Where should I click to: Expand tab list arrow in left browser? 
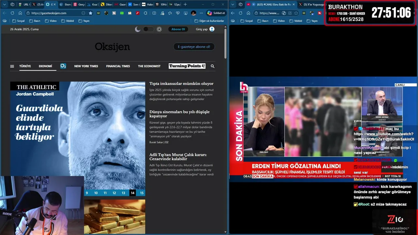tap(5, 5)
